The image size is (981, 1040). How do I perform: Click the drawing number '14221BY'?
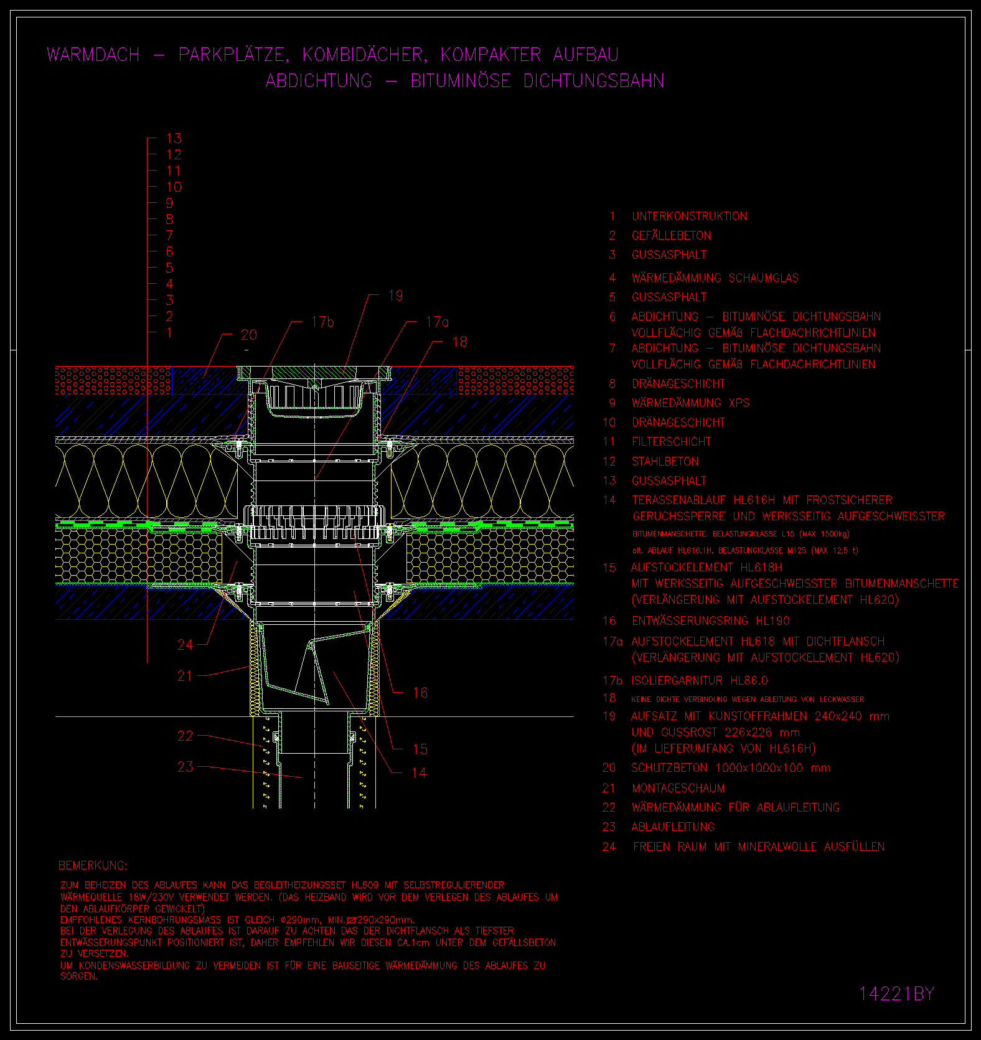click(x=897, y=994)
